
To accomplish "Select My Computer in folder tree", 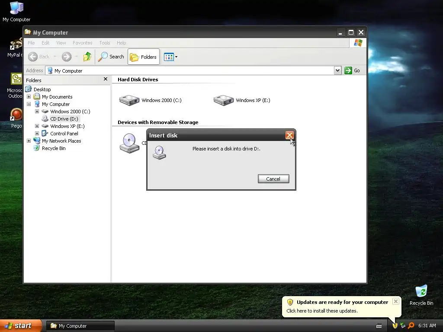I will (x=56, y=104).
